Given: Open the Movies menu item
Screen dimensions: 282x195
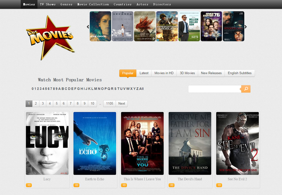Looking at the screenshot, I should pyautogui.click(x=29, y=4).
